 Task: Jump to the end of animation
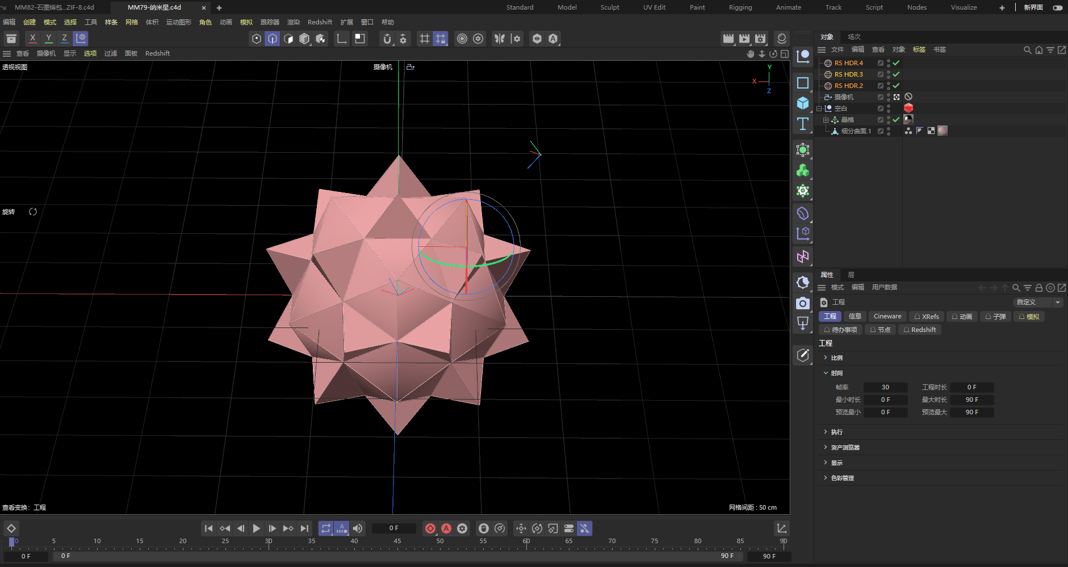(x=304, y=528)
